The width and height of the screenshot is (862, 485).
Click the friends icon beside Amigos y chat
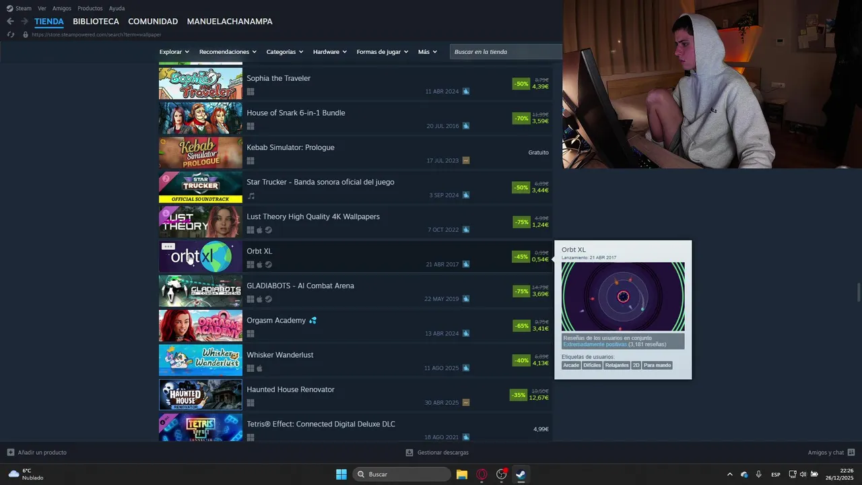(851, 453)
